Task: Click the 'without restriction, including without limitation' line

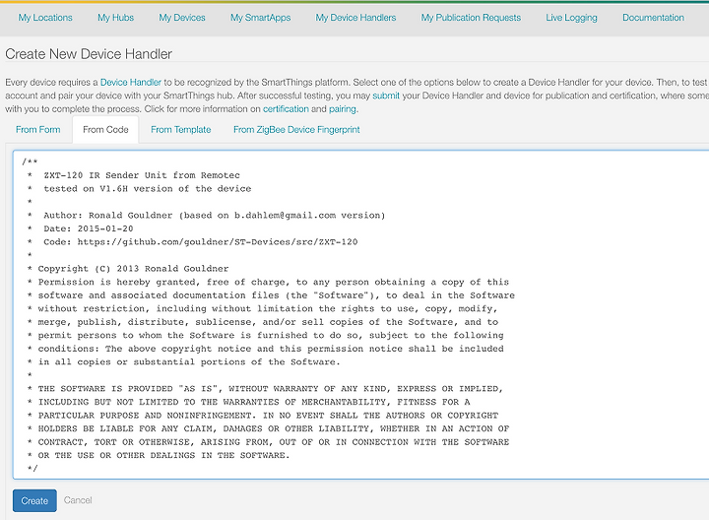Action: pyautogui.click(x=267, y=309)
